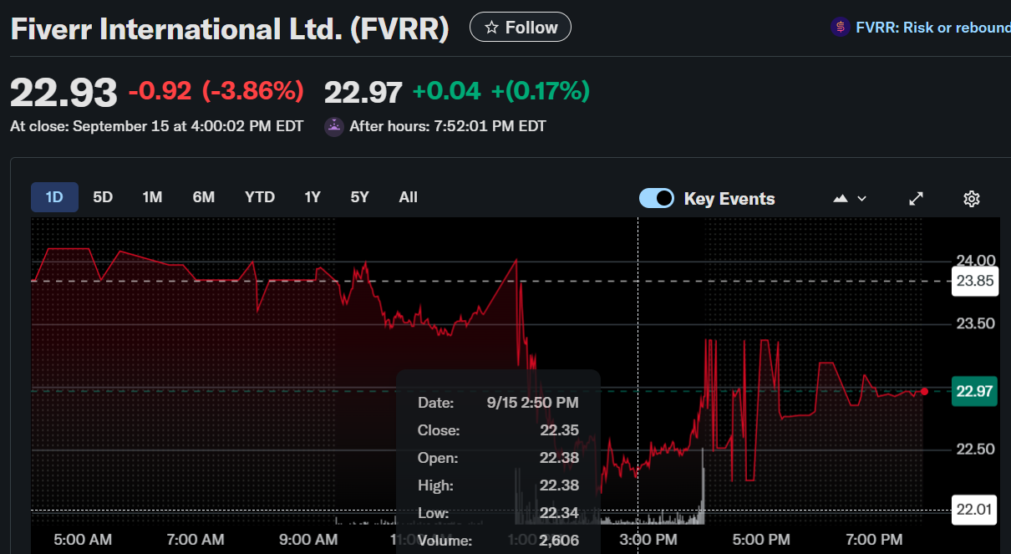Click the after-hours moon icon

tap(334, 127)
